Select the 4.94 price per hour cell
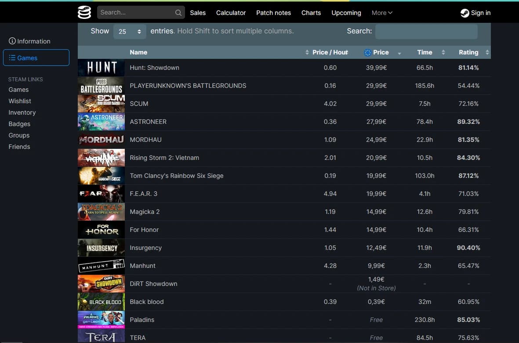The height and width of the screenshot is (343, 519). pyautogui.click(x=330, y=194)
